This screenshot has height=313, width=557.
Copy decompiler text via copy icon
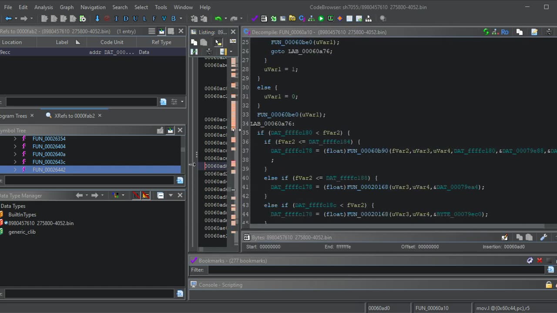(x=520, y=32)
